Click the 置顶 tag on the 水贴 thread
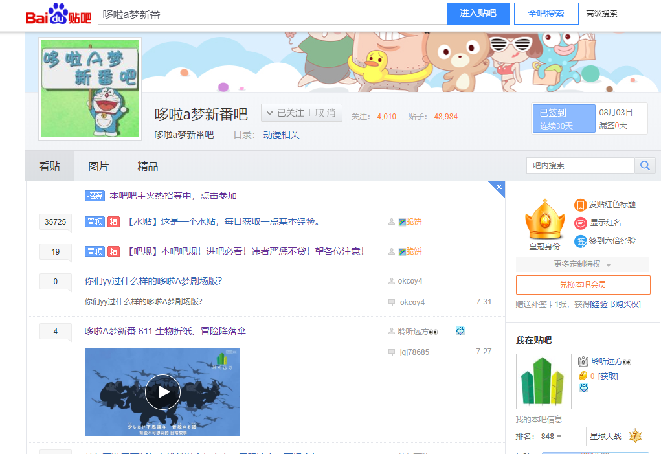Image resolution: width=661 pixels, height=454 pixels. (x=95, y=221)
